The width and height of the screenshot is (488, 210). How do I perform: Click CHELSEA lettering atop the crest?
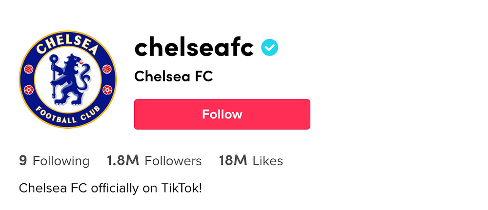point(67,44)
